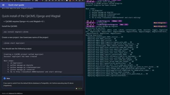
Task: Click docs step '2. python manage.py migrate'
Action: click(x=20, y=65)
